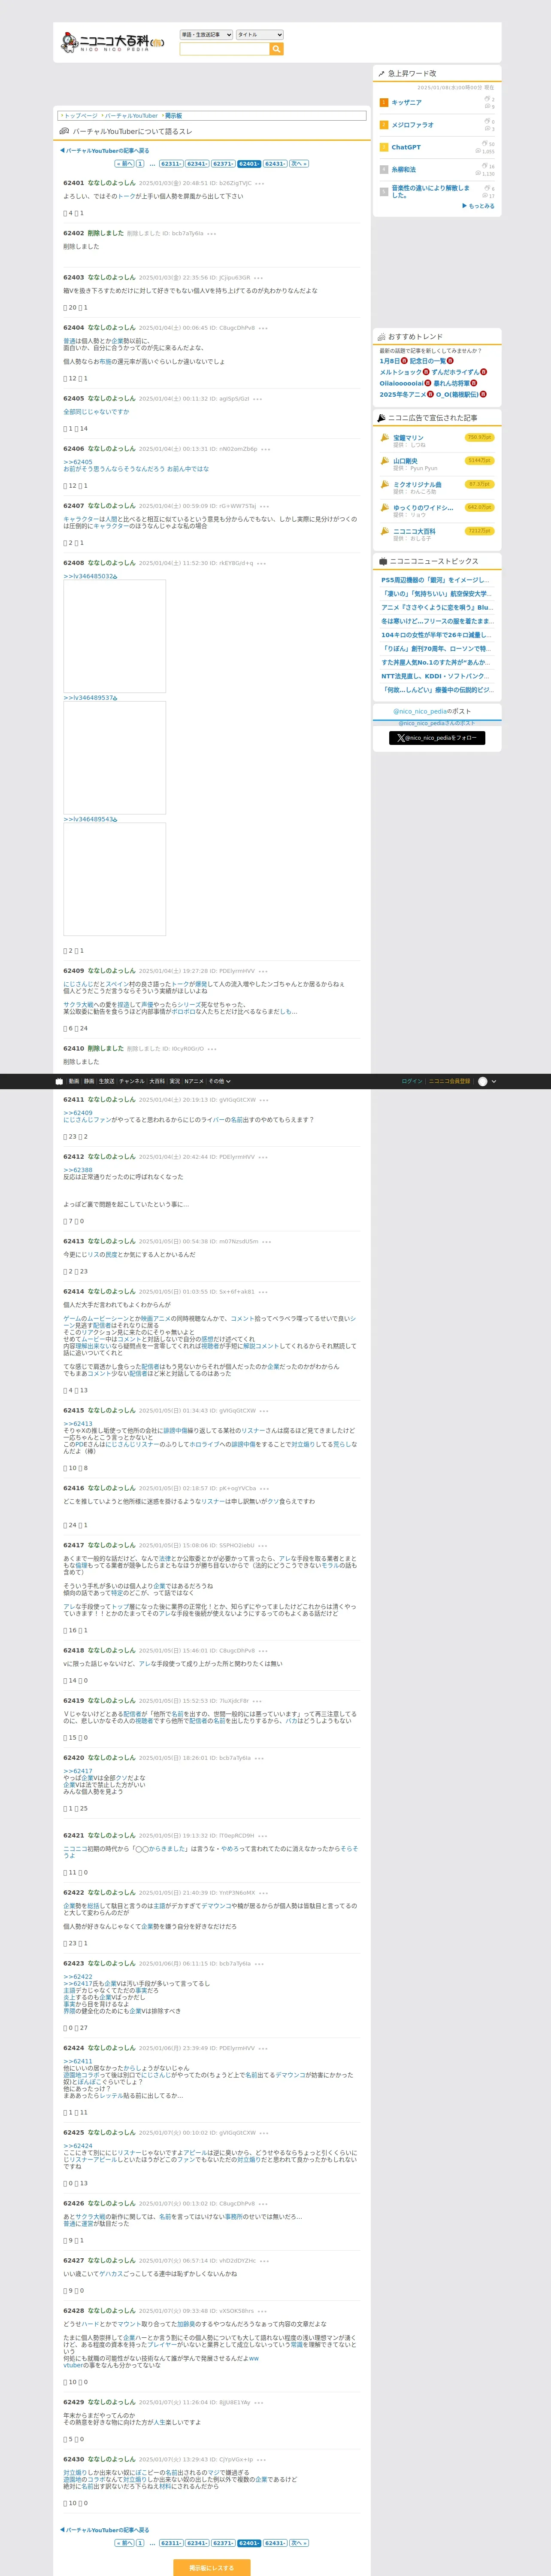The width and height of the screenshot is (551, 2576).
Task: Open 静画 in the Niconico bar
Action: pyautogui.click(x=89, y=1081)
